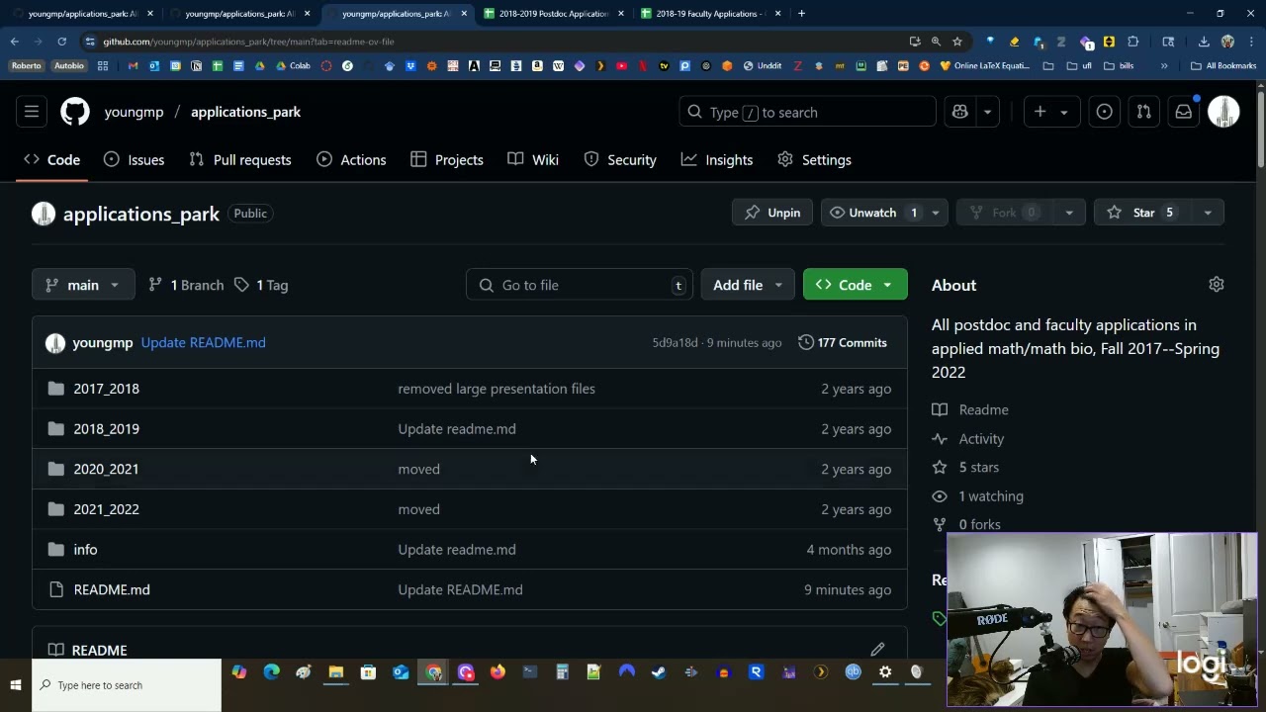View the Insights tab
Viewport: 1266px width, 712px height.
click(x=717, y=160)
